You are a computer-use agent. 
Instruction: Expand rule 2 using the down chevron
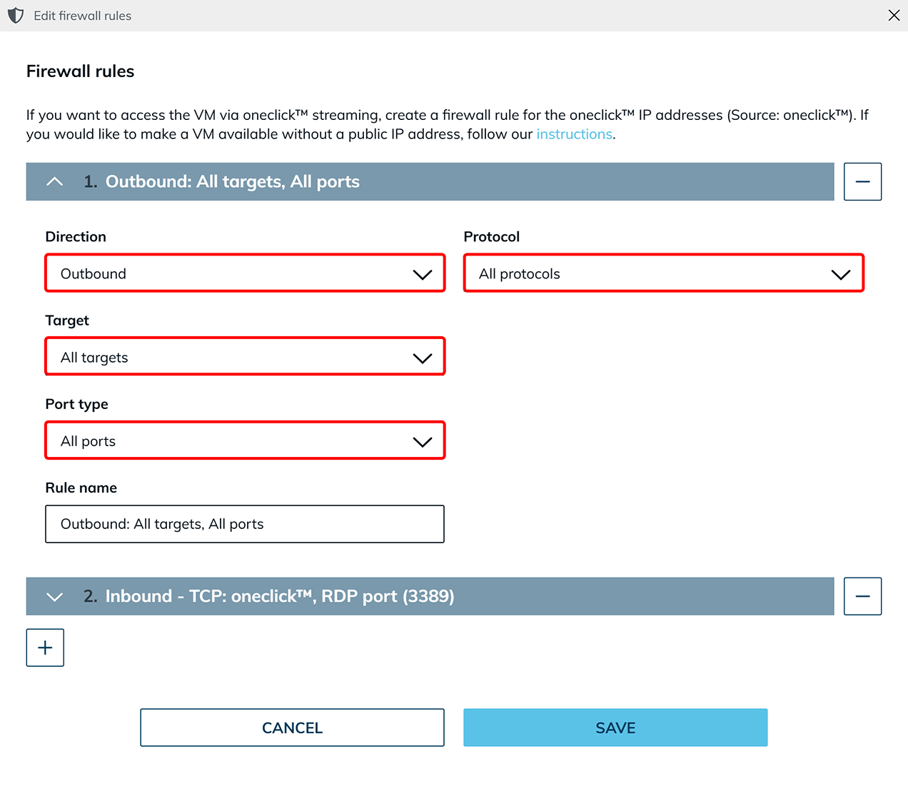54,597
